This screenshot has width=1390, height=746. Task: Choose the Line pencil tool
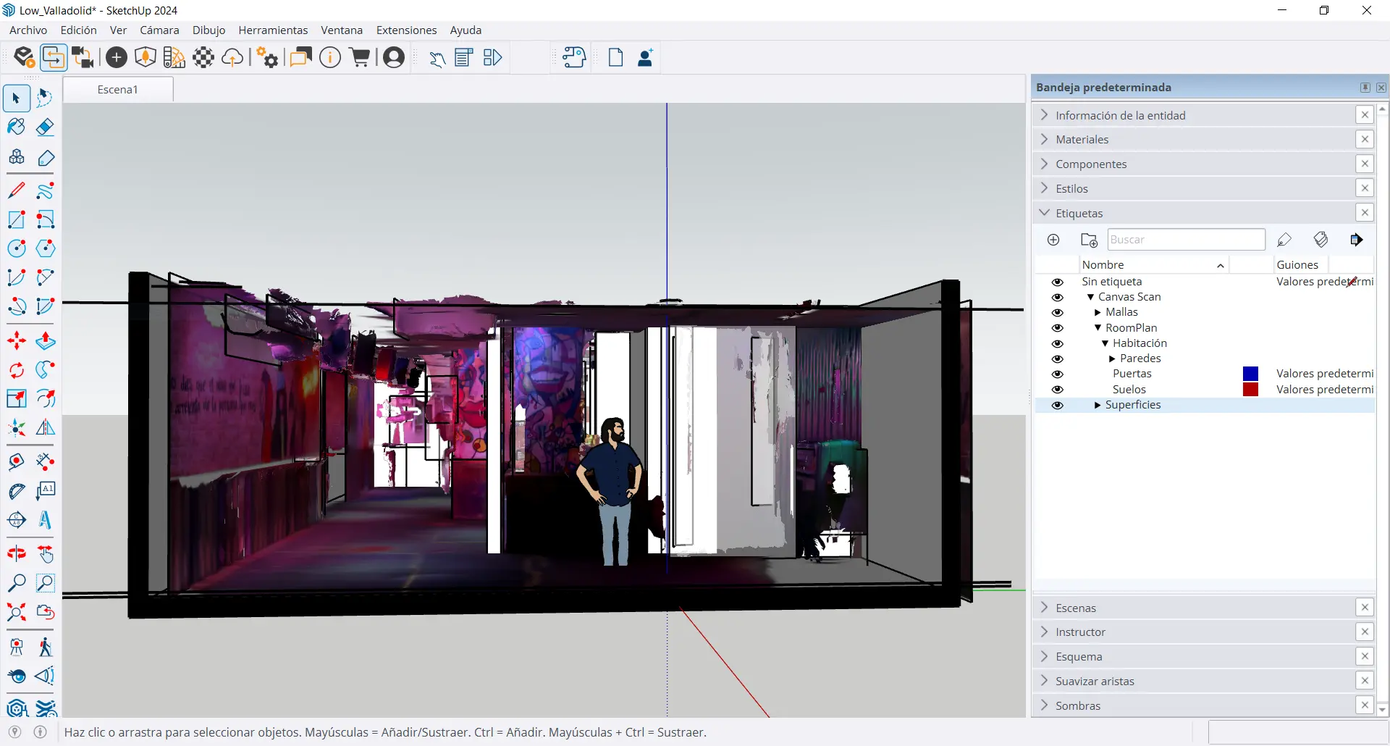coord(17,190)
